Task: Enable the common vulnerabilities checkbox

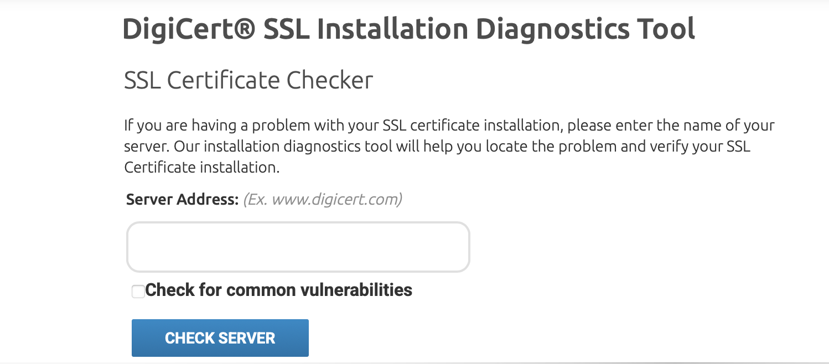Action: click(138, 292)
